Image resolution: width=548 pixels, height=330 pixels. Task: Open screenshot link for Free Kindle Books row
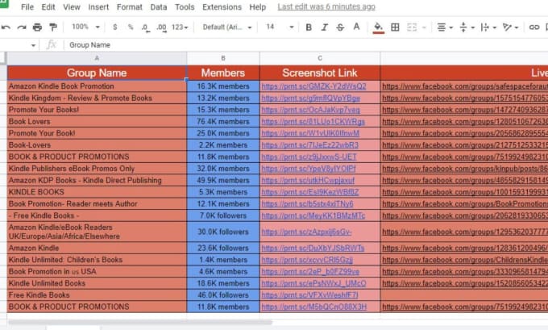(x=309, y=295)
